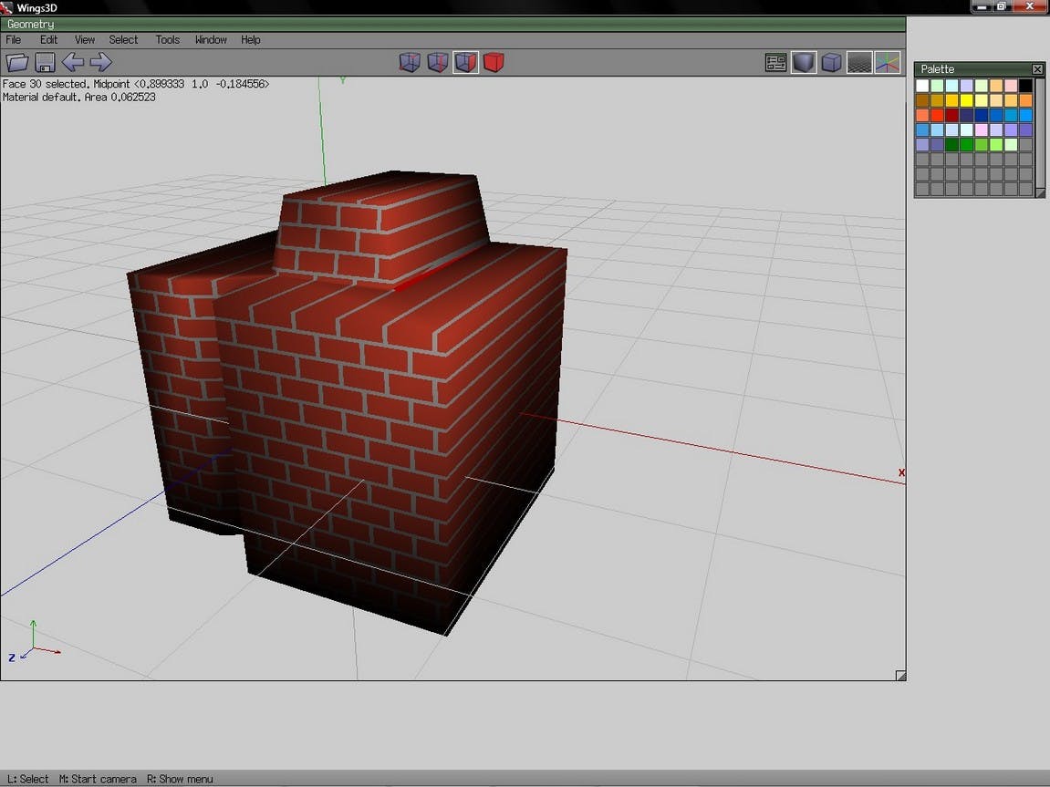
Task: Switch to body selection mode (solid red cube)
Action: [494, 62]
